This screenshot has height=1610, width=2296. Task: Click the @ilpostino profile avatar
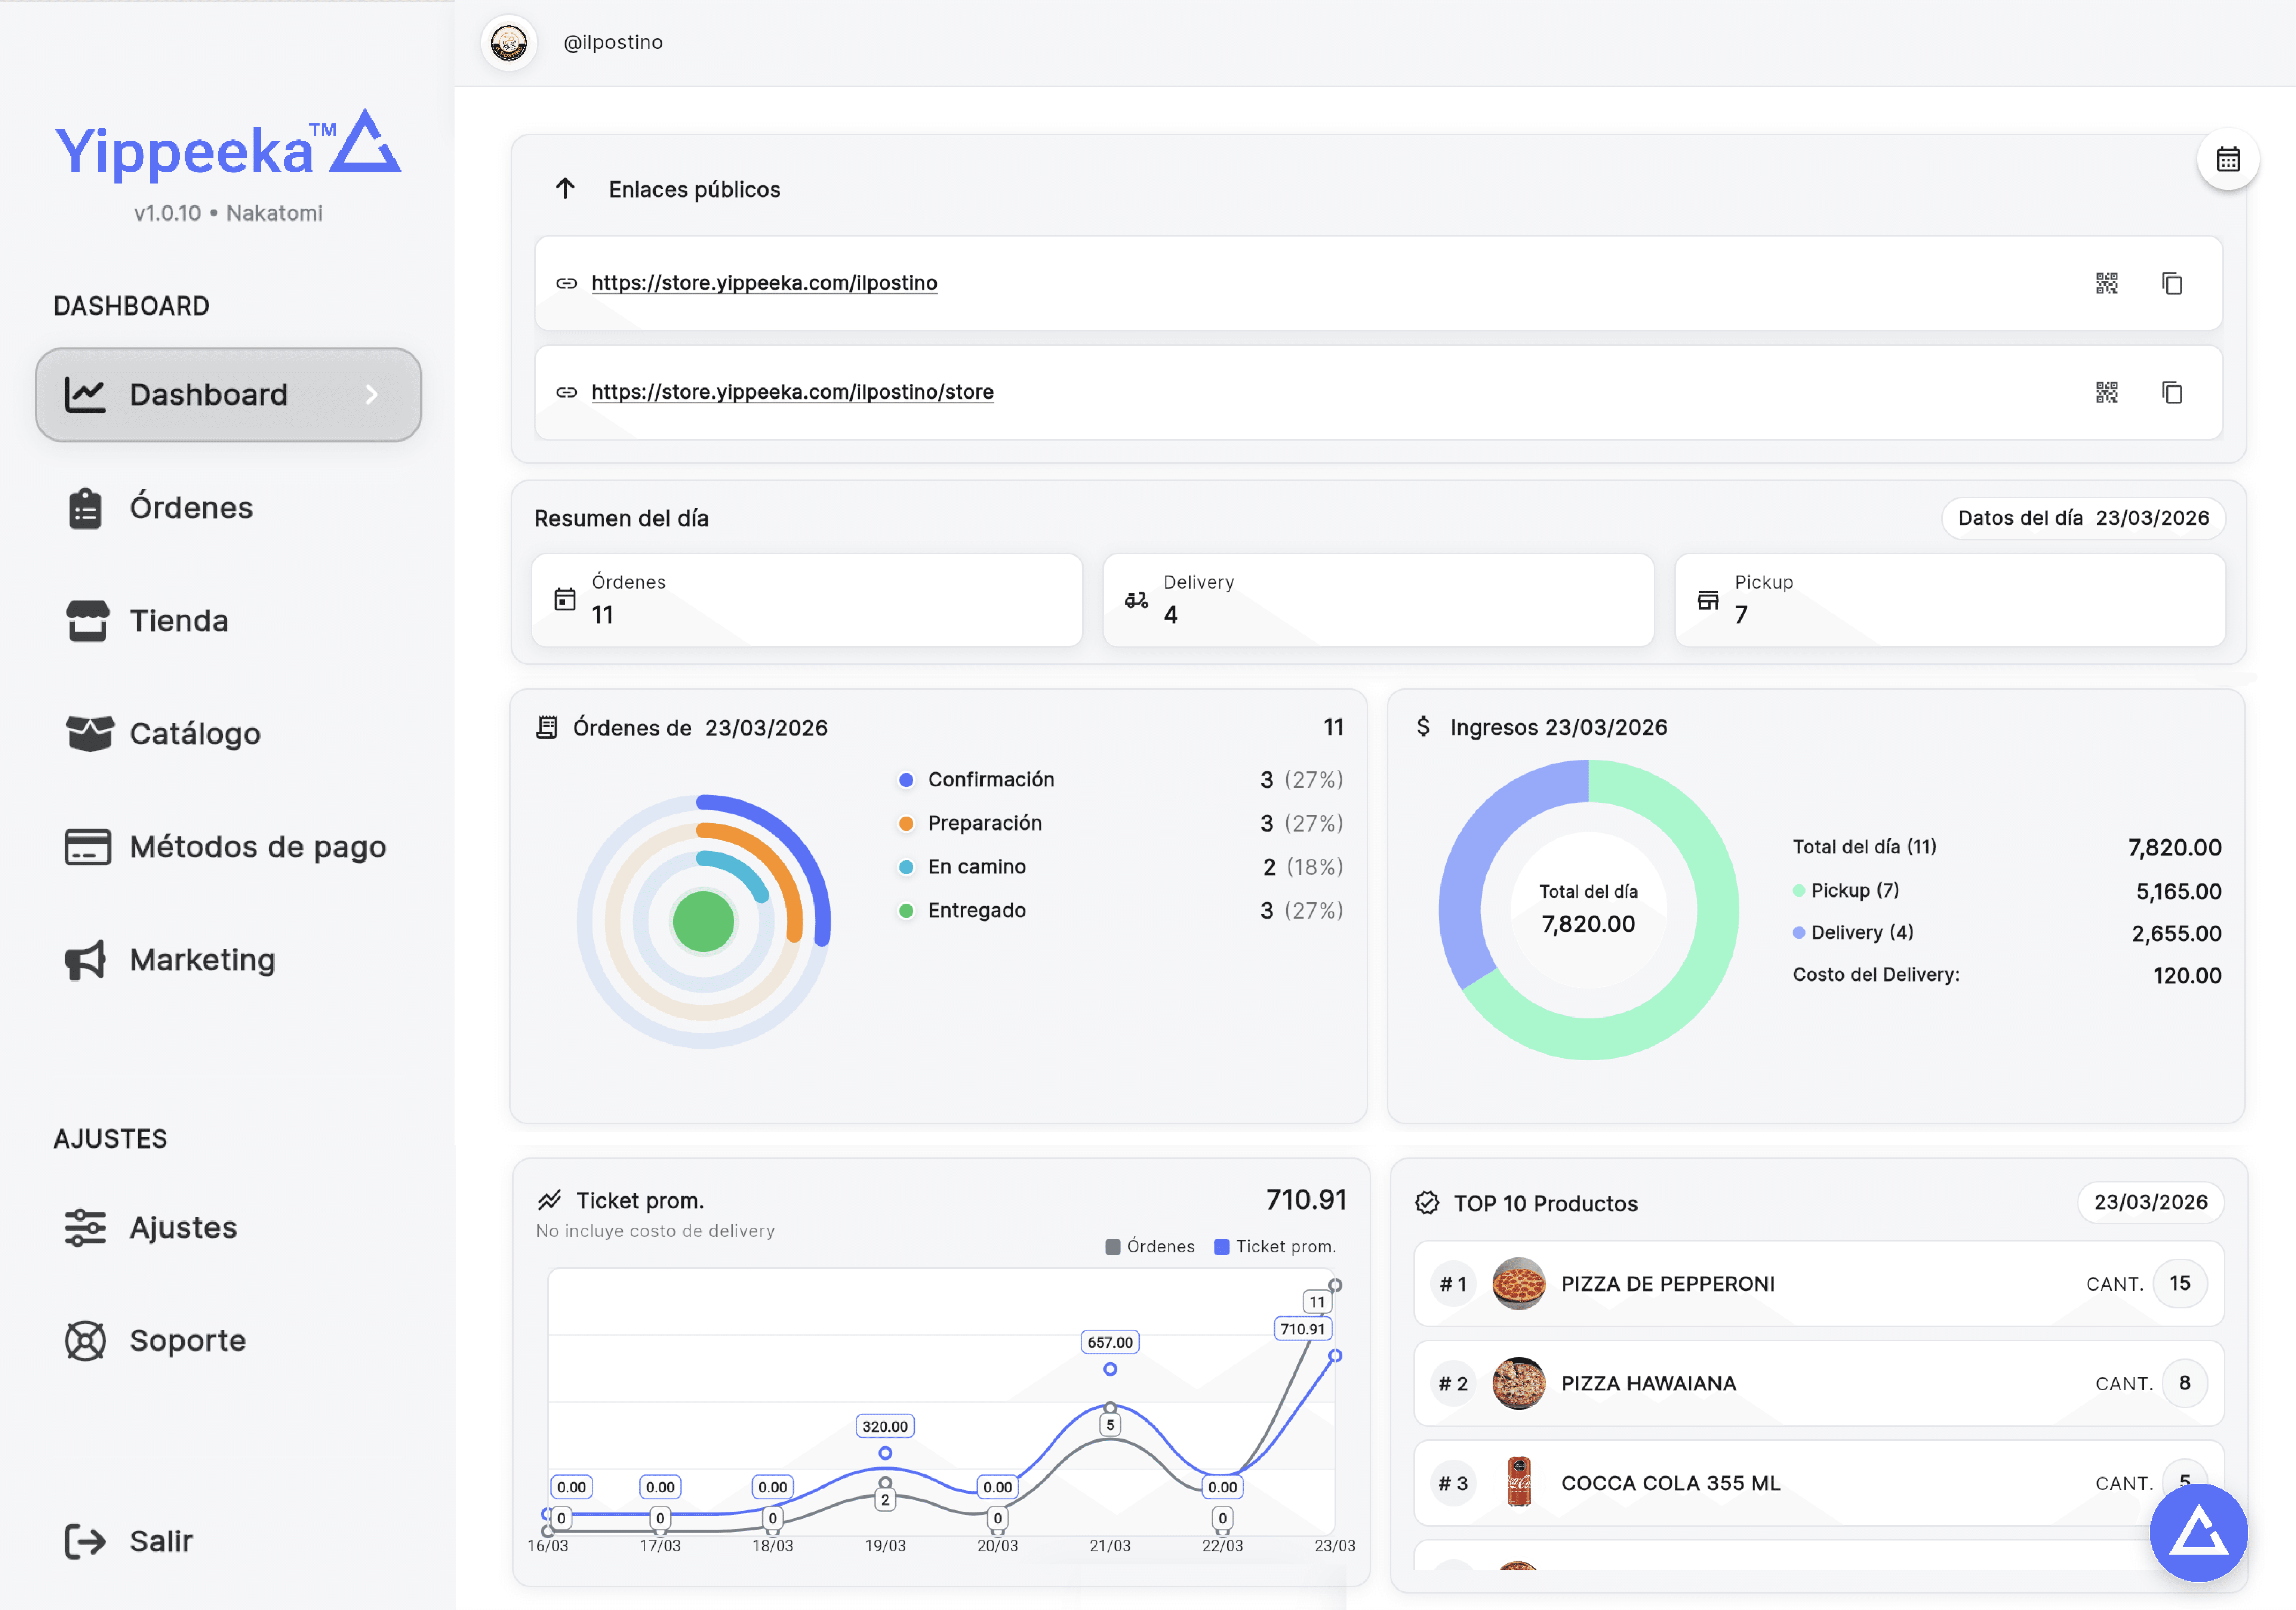click(509, 43)
